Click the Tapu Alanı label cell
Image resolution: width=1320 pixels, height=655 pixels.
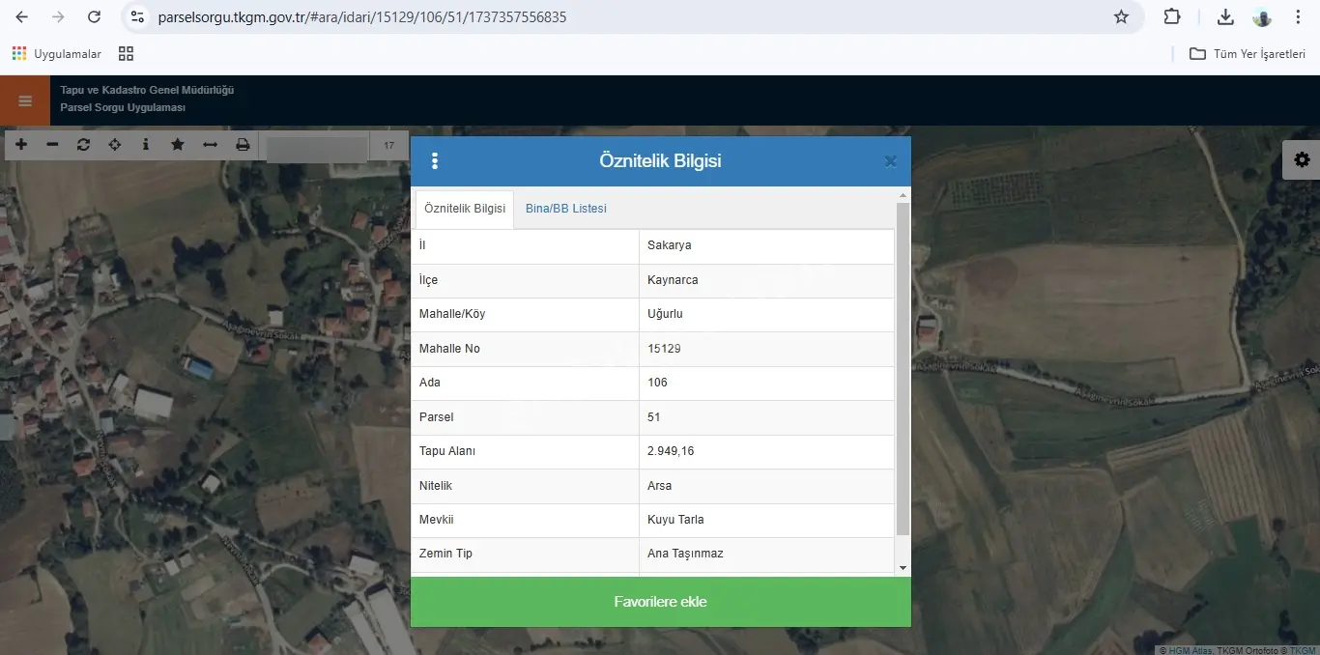(525, 451)
